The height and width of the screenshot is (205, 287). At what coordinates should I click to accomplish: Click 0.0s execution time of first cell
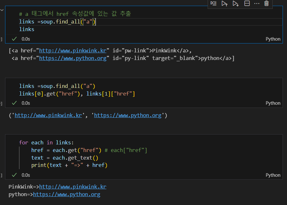[26, 39]
